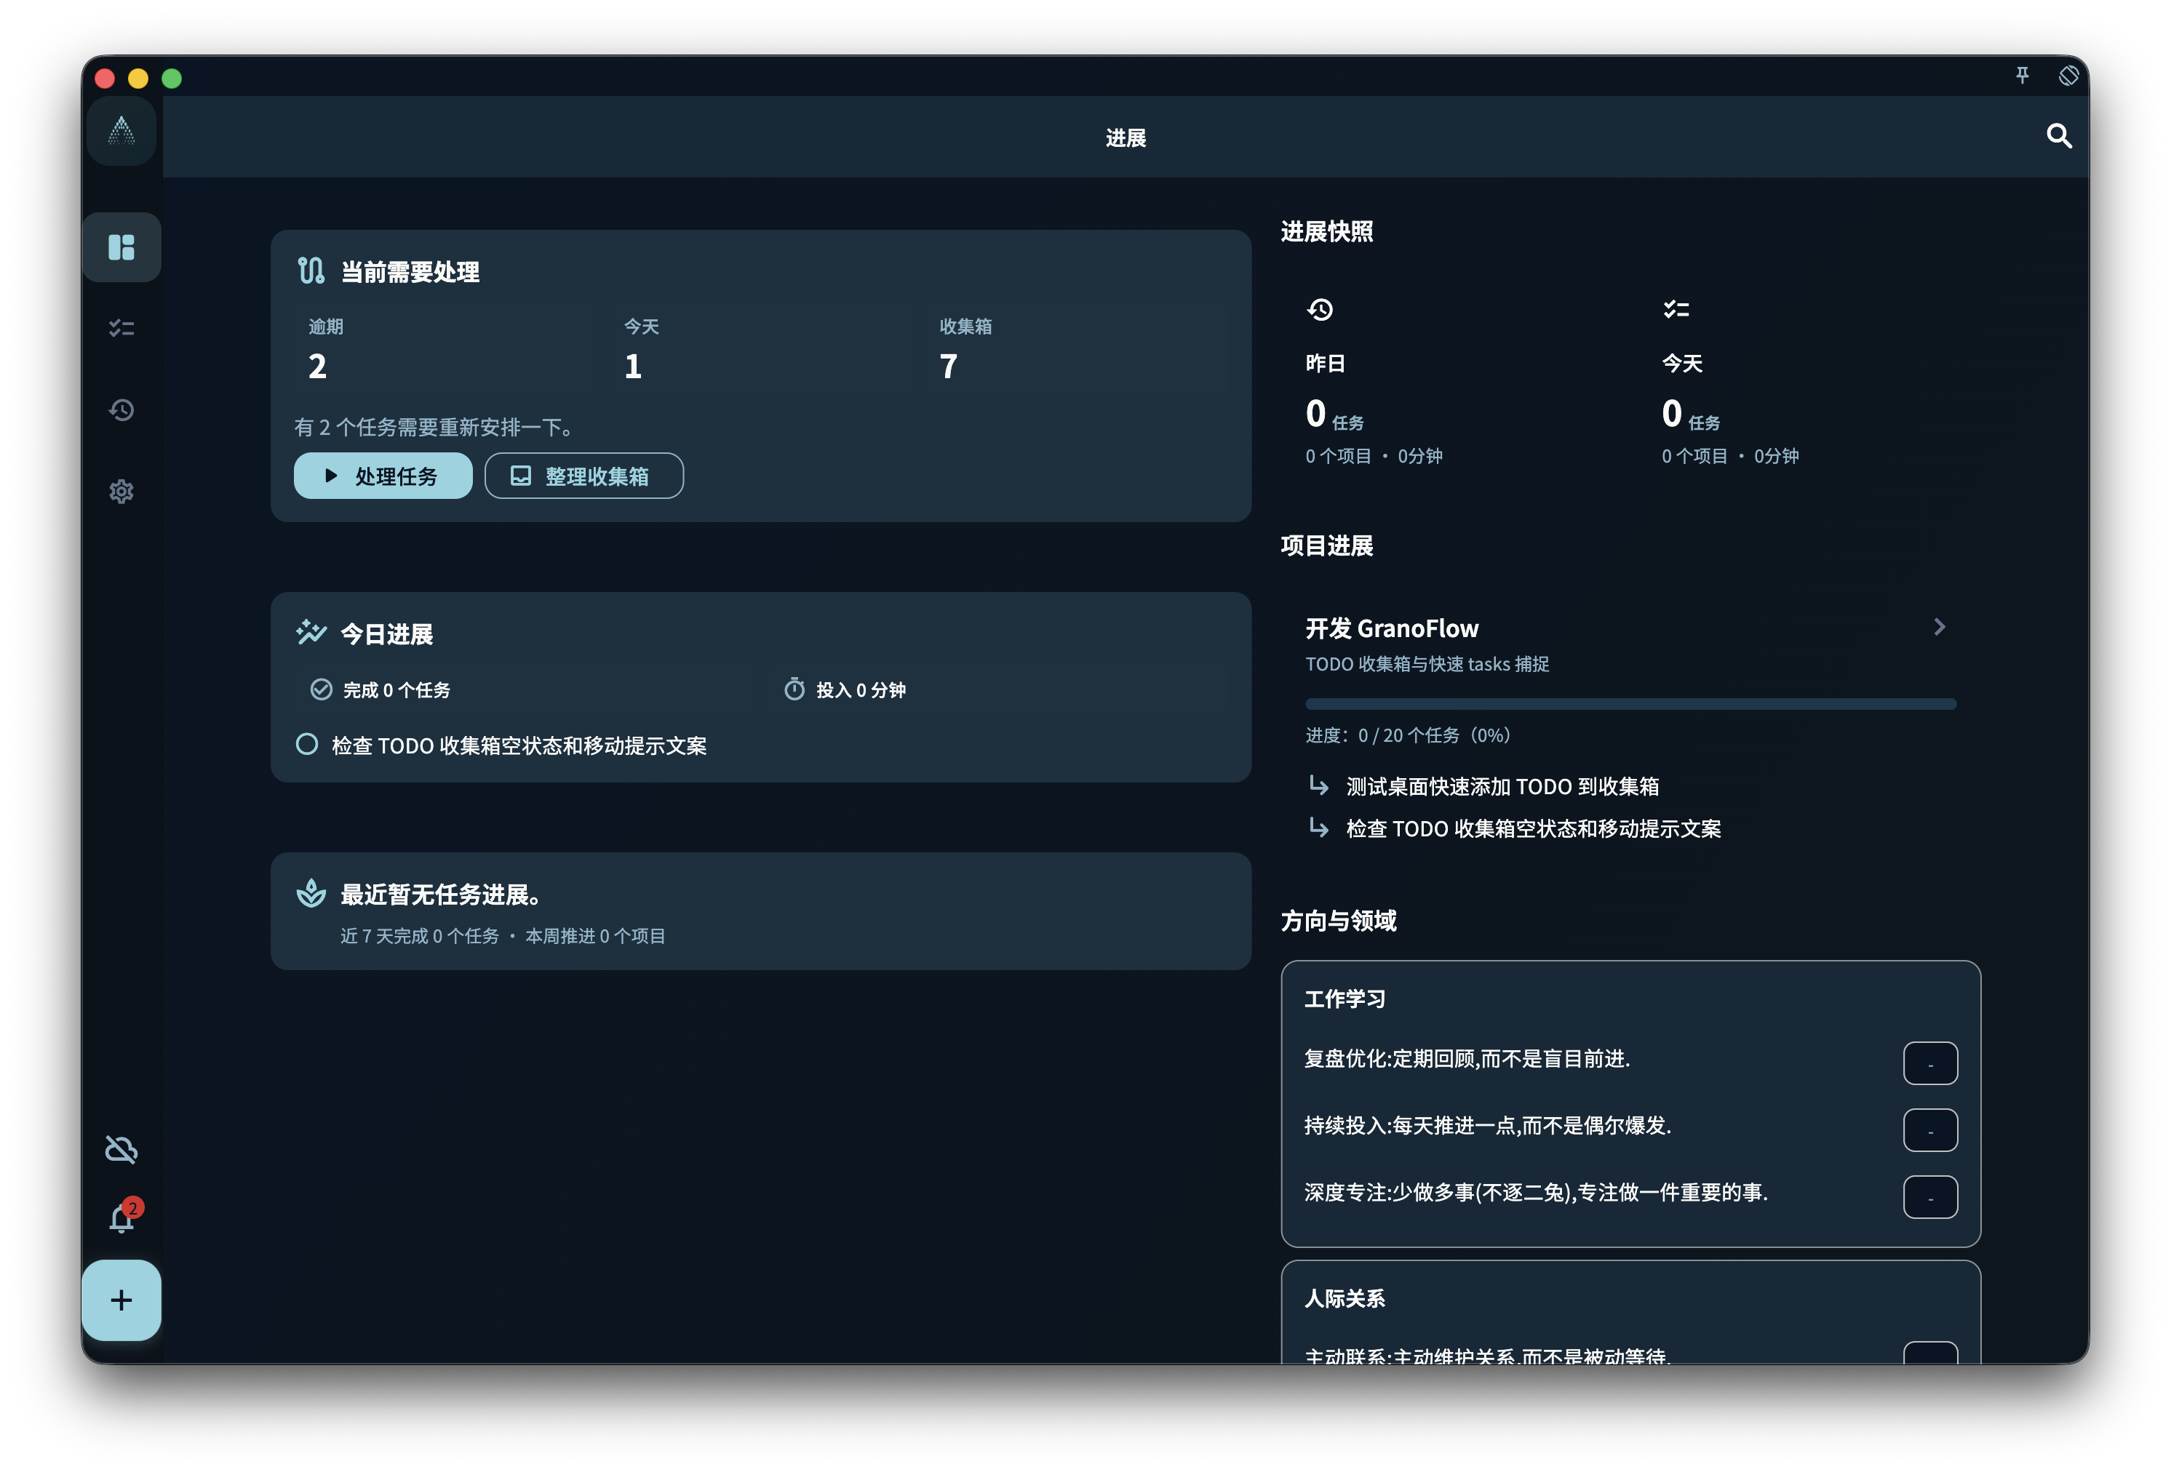Open notifications bell with badge 2

click(122, 1218)
